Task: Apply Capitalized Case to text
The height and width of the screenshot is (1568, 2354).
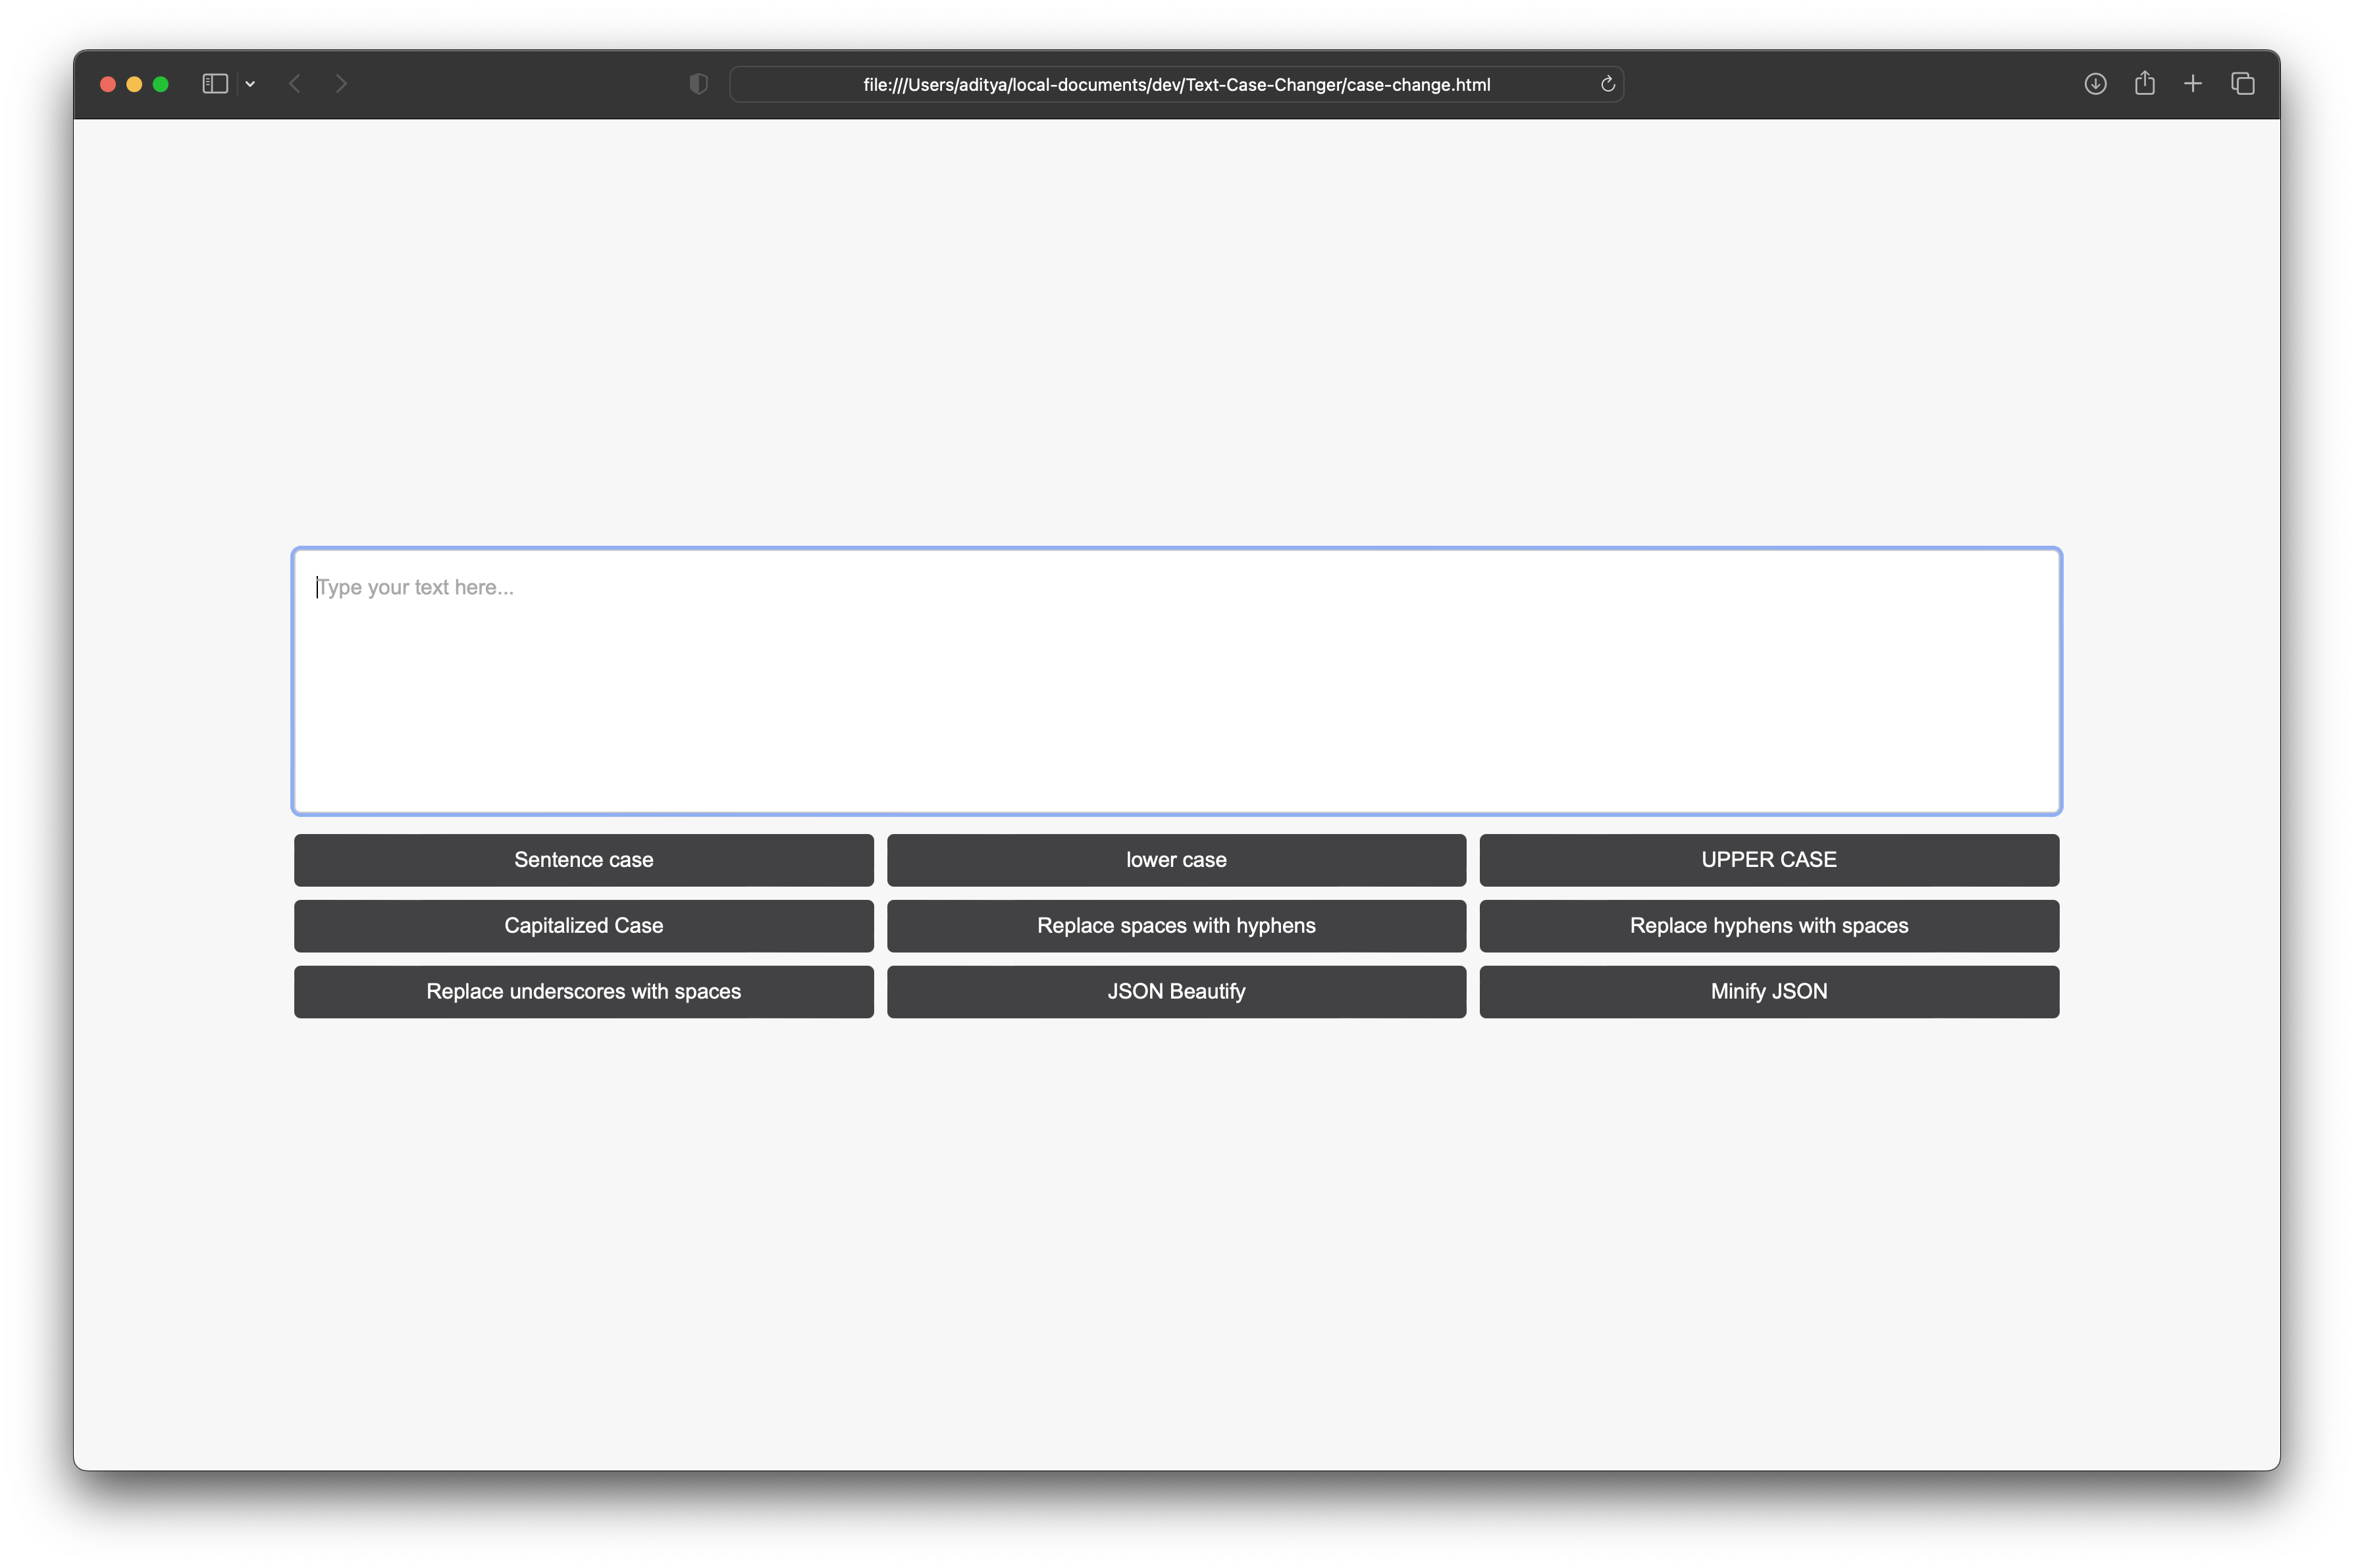Action: (583, 926)
